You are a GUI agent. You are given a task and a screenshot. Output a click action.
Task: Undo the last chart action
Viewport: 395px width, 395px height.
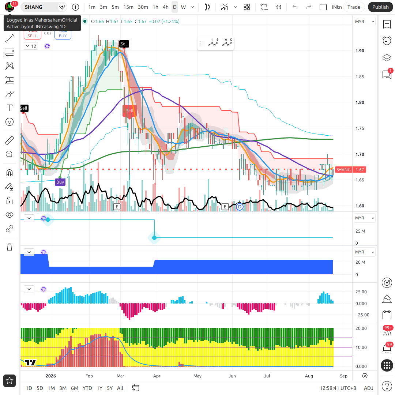click(x=295, y=7)
